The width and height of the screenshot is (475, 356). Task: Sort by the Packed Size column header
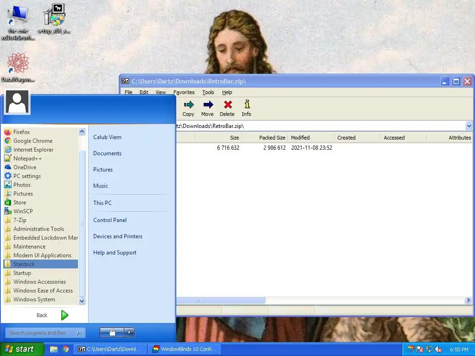pos(264,138)
